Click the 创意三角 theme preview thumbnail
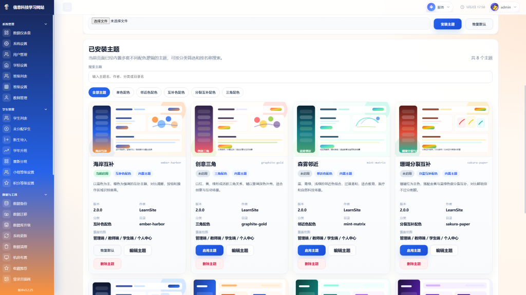The image size is (526, 295). (239, 129)
